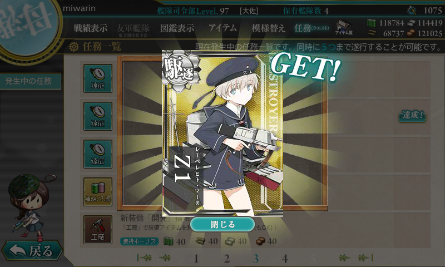Open the アイテム屋 item shop icon
Image resolution: width=445 pixels, height=267 pixels.
click(x=344, y=27)
